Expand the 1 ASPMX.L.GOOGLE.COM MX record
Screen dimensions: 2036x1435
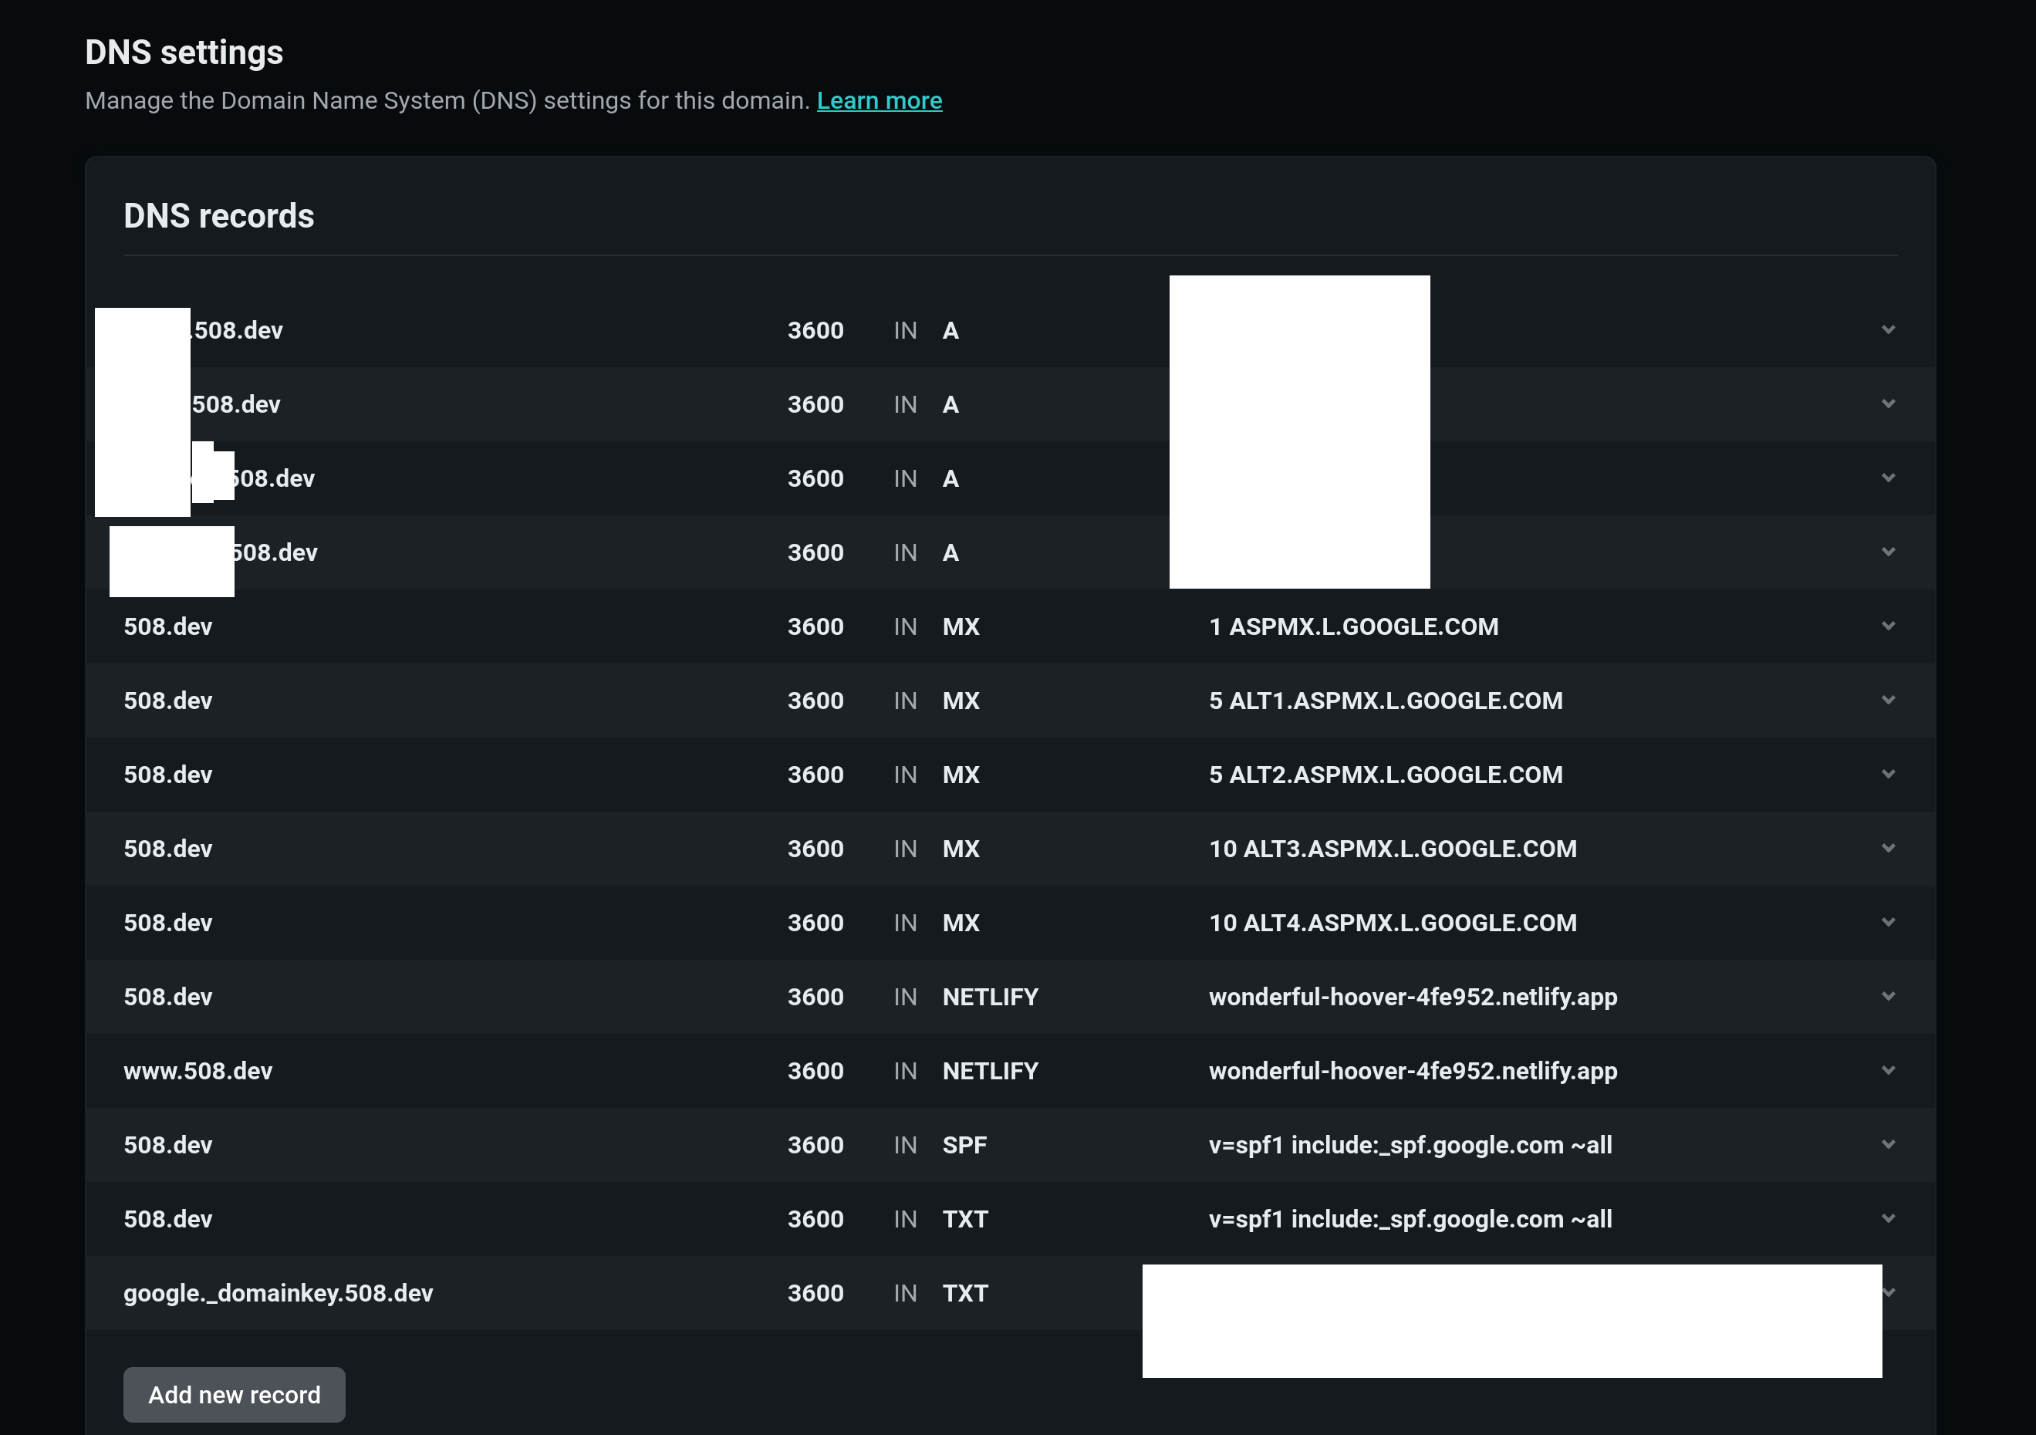1889,626
